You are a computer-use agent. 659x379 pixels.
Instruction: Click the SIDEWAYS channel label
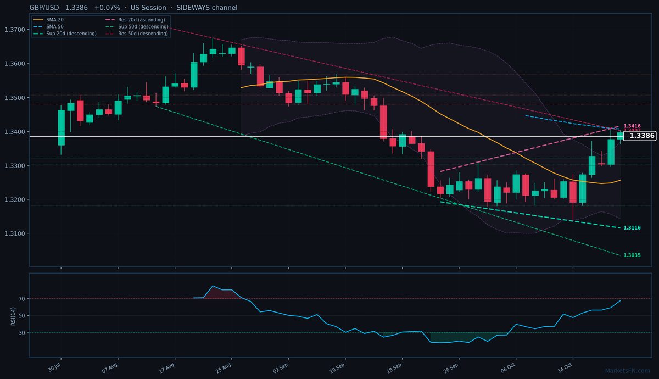coord(207,8)
